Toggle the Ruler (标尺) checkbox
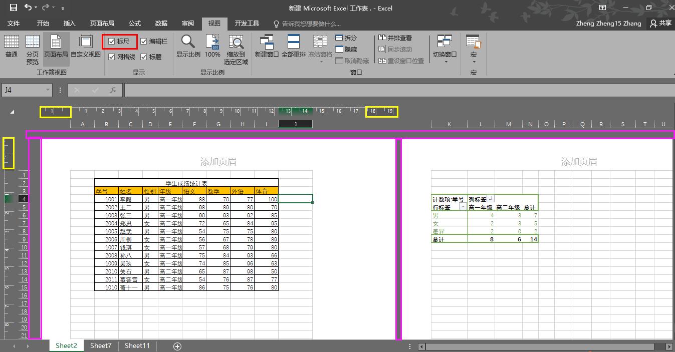Image resolution: width=675 pixels, height=352 pixels. [x=112, y=42]
